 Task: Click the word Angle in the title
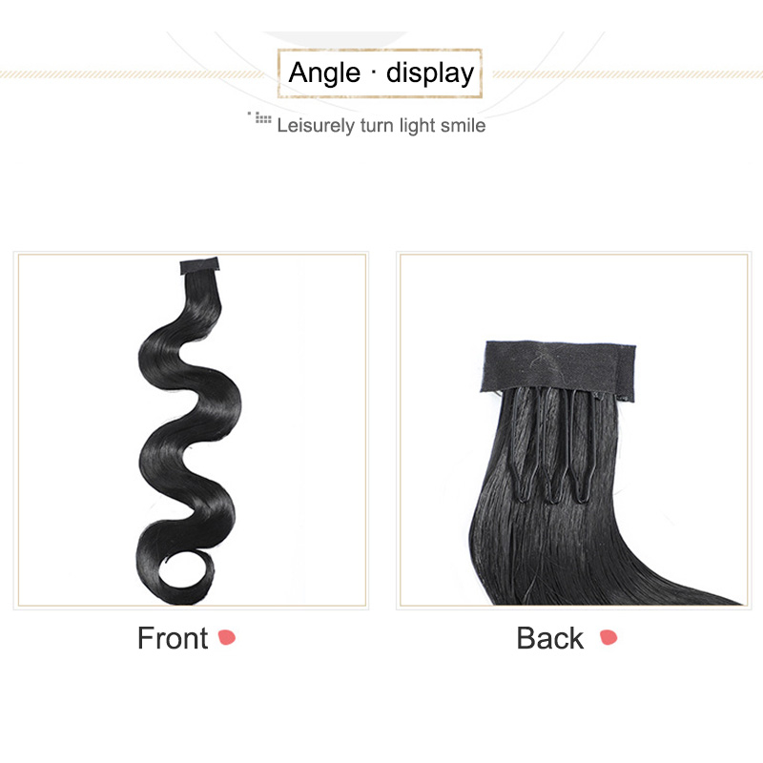[324, 73]
